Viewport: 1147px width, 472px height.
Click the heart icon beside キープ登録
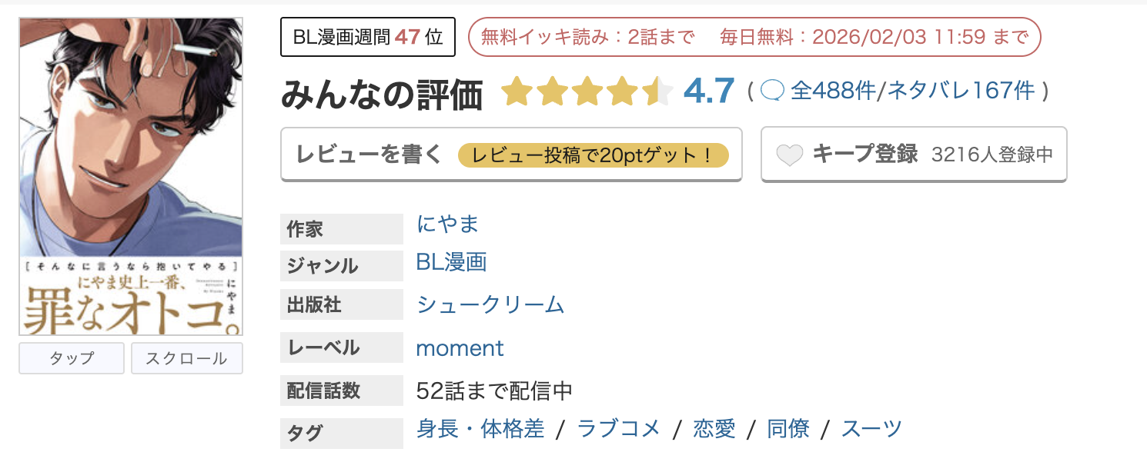point(790,153)
